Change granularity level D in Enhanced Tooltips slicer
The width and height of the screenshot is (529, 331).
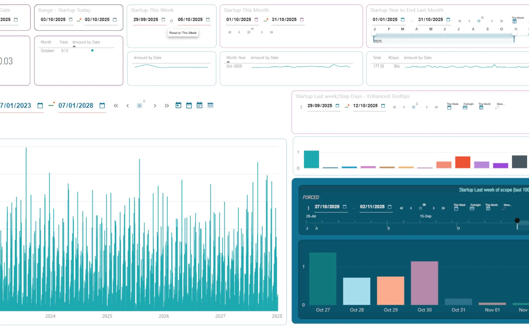click(414, 107)
